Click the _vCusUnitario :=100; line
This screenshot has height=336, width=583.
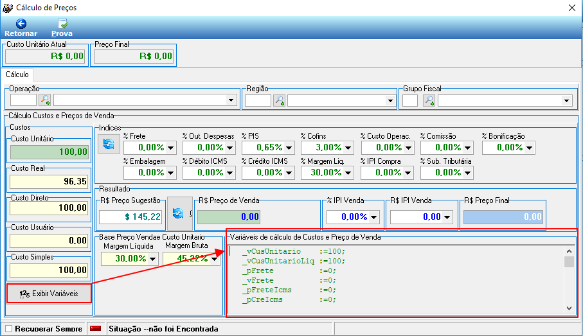tap(294, 252)
